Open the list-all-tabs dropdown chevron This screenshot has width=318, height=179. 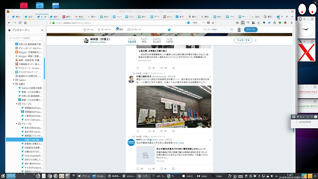pyautogui.click(x=292, y=16)
